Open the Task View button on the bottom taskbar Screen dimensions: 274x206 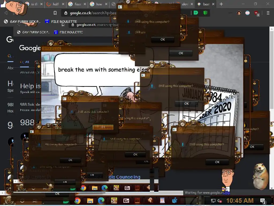click(x=35, y=201)
